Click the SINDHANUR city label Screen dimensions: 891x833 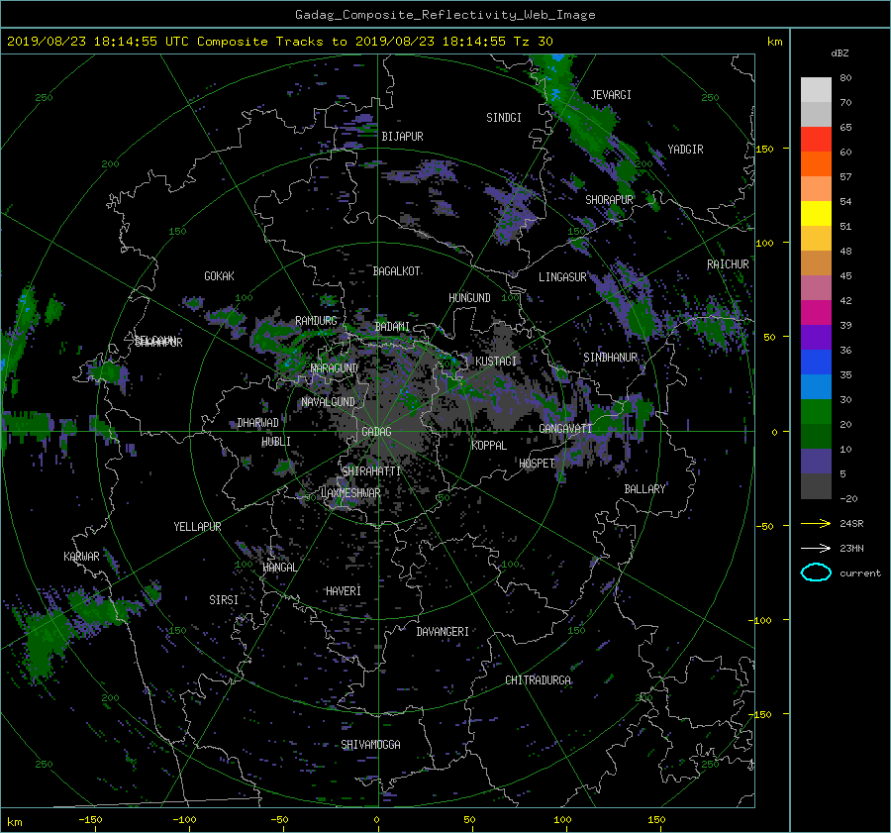(610, 358)
